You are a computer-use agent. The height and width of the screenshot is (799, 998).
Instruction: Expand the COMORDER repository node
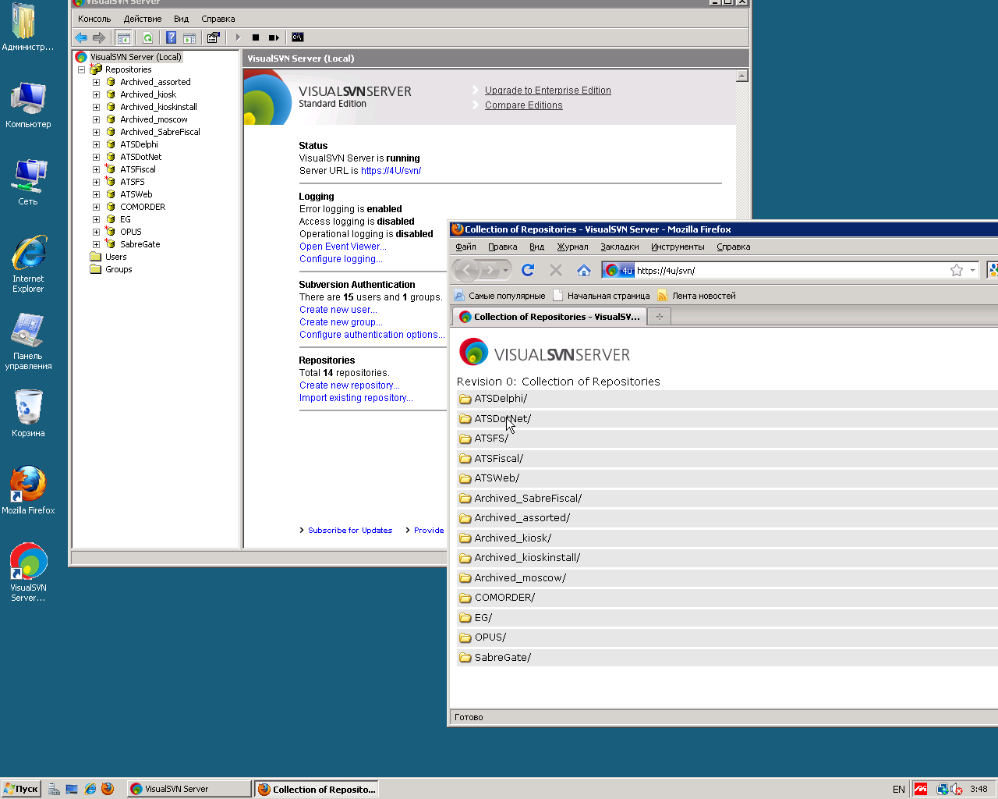(x=96, y=207)
